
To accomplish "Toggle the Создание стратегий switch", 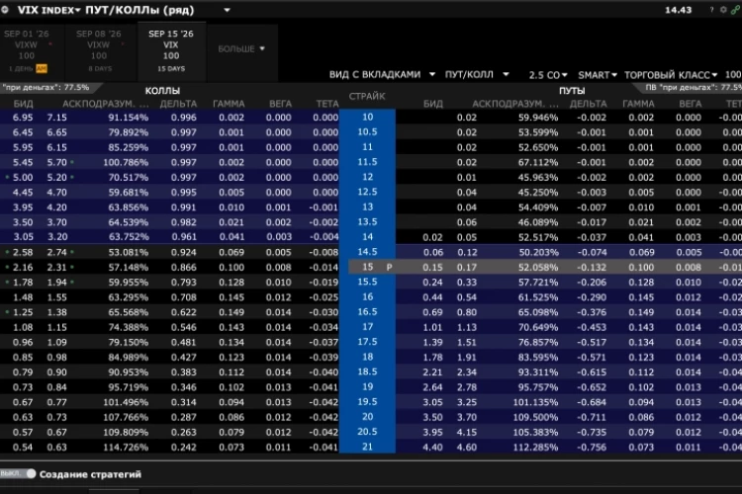I will point(18,473).
